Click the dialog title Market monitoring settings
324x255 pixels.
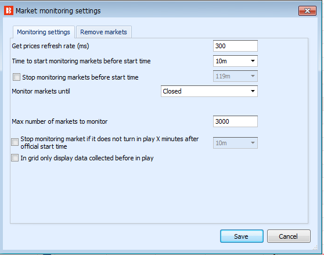point(58,10)
